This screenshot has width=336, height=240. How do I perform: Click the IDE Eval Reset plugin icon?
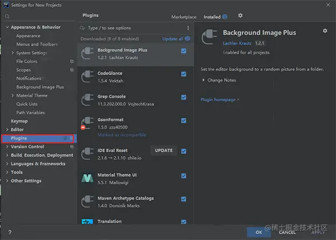(x=87, y=154)
